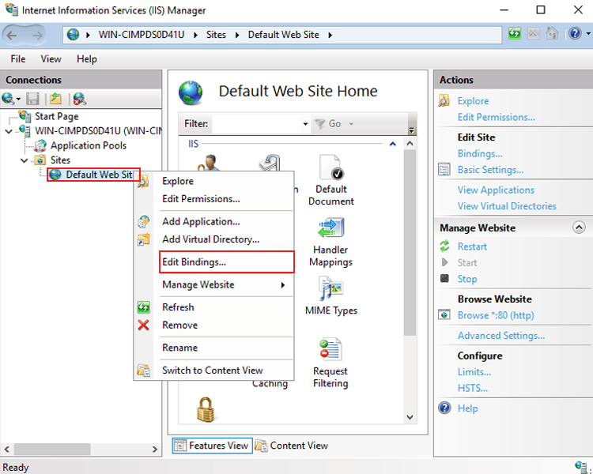Click the Save floppy icon in Connections toolbar
593x474 pixels.
32,99
